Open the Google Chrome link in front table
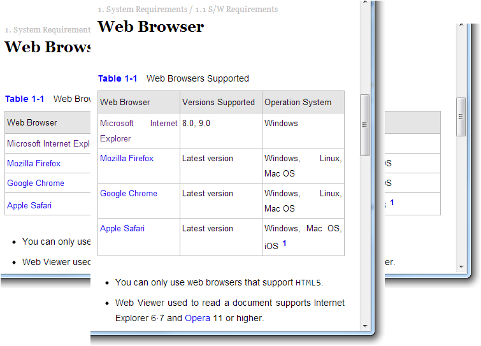 (x=129, y=193)
